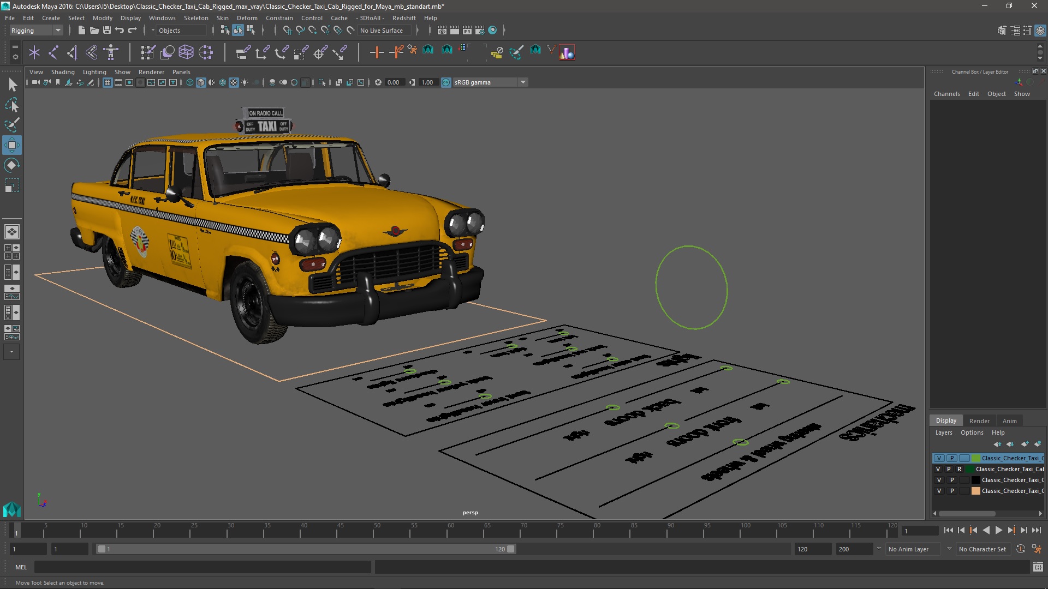Screen dimensions: 1048x589
Task: Activate the Rotate tool in toolbox
Action: [x=12, y=165]
